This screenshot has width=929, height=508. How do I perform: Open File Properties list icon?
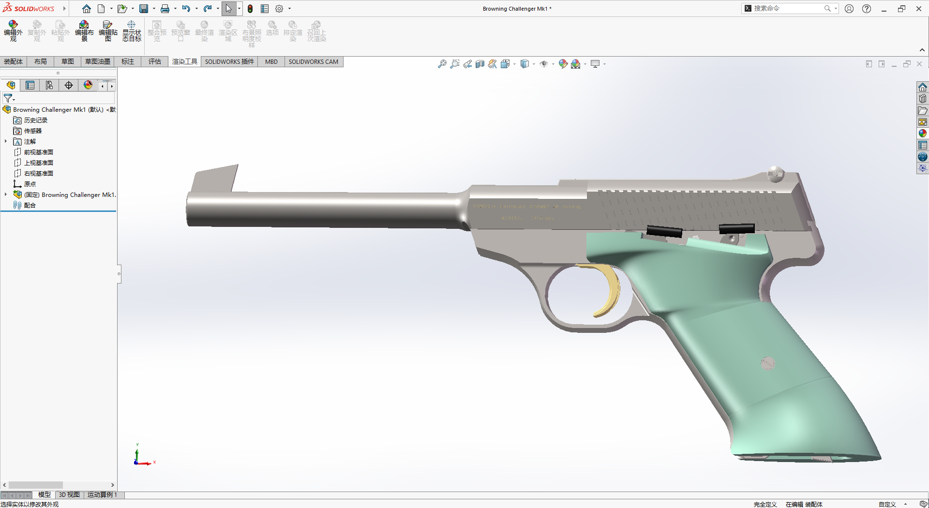265,9
